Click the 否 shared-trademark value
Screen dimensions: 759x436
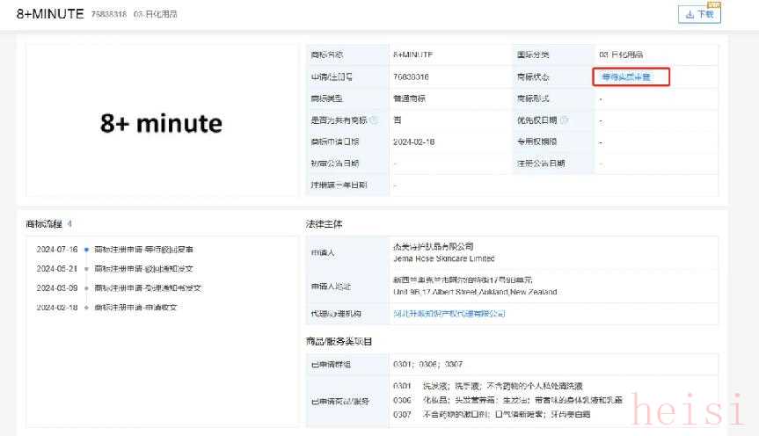click(x=398, y=120)
